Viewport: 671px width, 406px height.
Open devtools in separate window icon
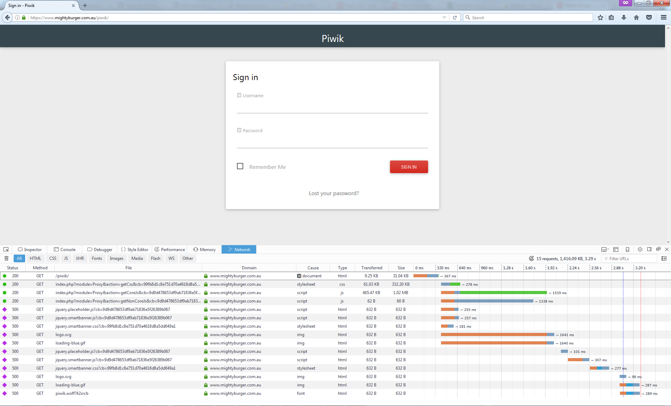658,249
